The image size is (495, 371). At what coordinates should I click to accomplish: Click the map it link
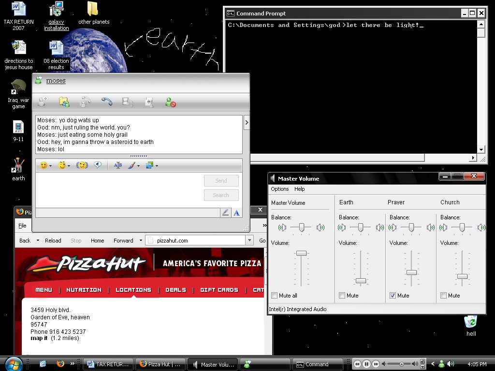coord(39,338)
